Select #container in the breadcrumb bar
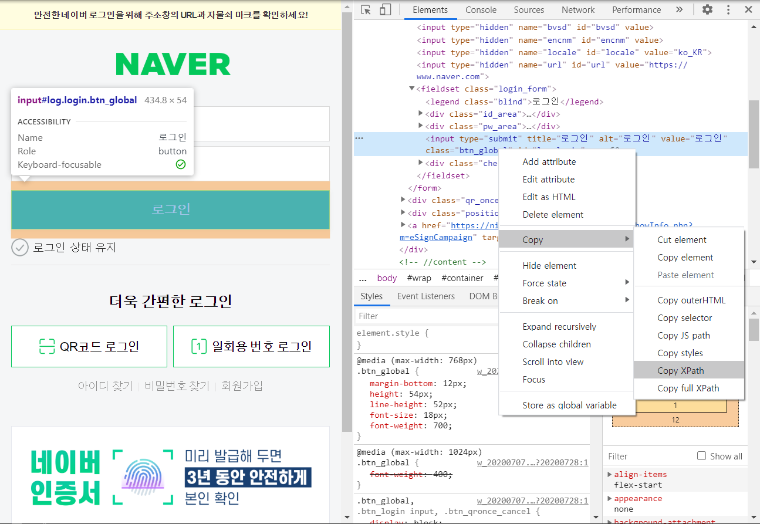The height and width of the screenshot is (524, 760). [x=462, y=278]
